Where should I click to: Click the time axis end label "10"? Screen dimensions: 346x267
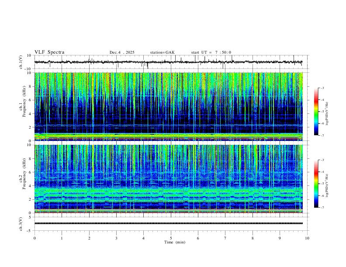307,238
